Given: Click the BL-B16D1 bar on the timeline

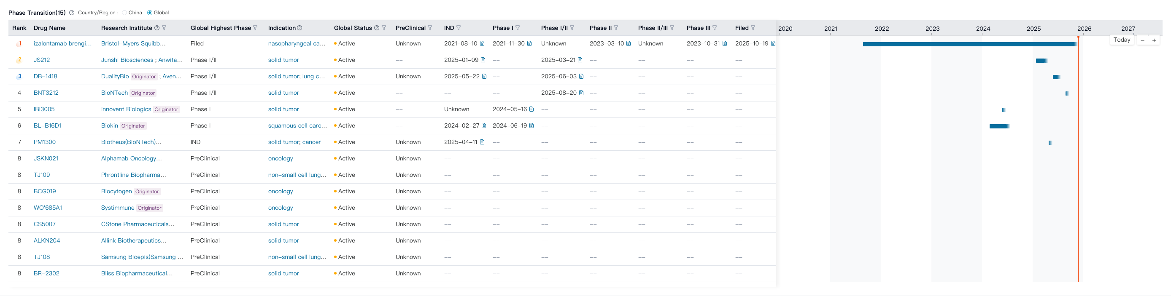Looking at the screenshot, I should [999, 126].
